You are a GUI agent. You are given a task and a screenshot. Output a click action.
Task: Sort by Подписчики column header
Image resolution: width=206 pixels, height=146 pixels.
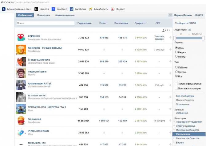coord(84,23)
